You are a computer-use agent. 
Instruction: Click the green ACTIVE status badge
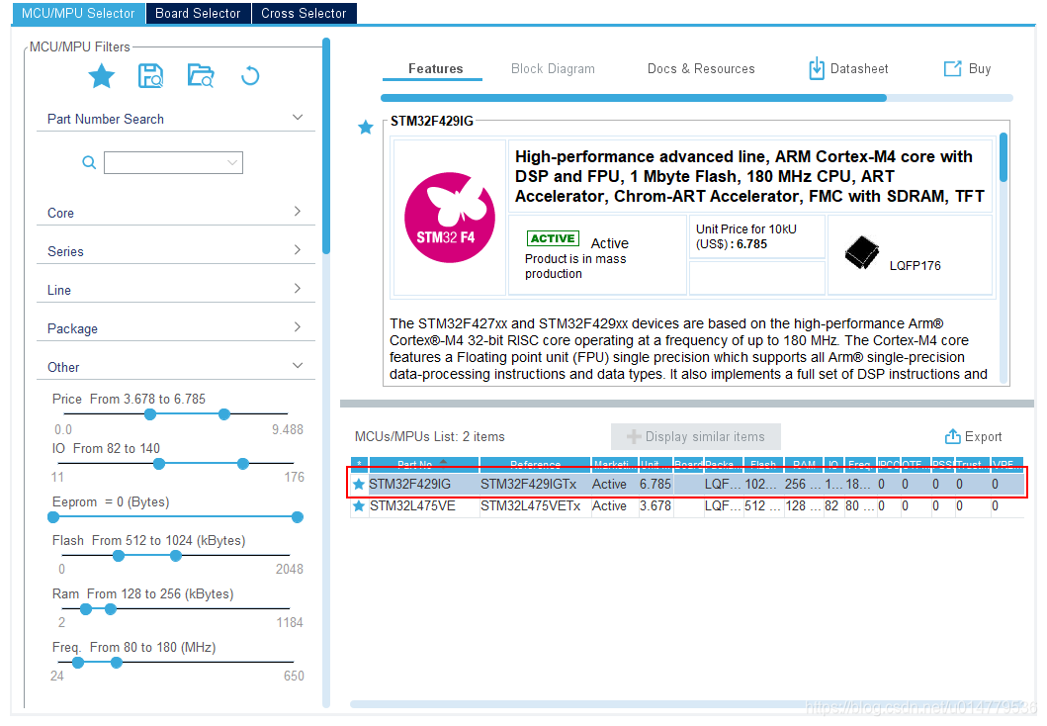553,238
